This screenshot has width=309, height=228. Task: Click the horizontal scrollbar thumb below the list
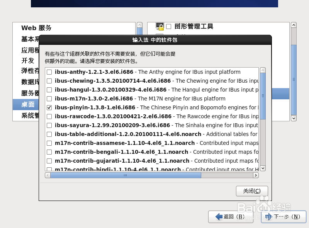[x=125, y=175]
